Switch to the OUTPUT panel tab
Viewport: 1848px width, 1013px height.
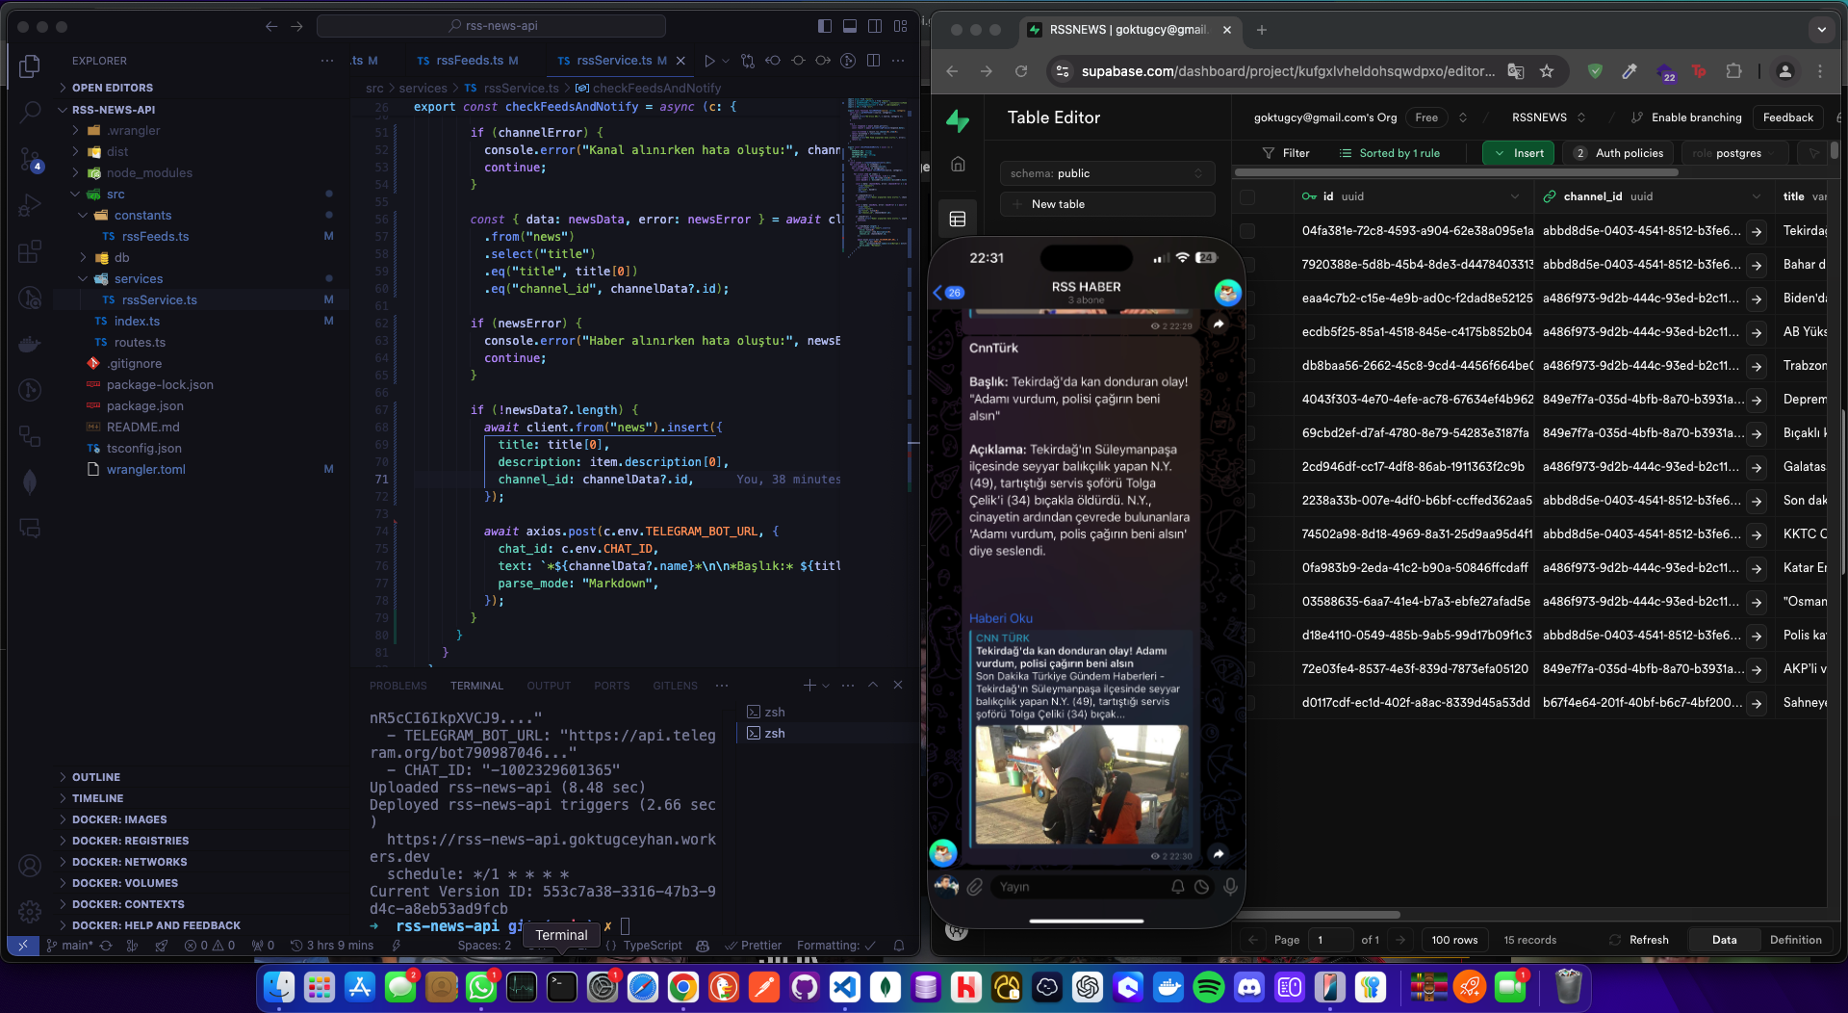tap(549, 686)
